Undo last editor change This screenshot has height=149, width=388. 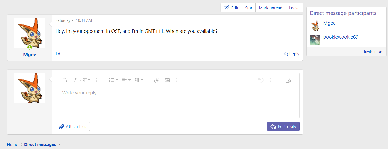pyautogui.click(x=261, y=80)
